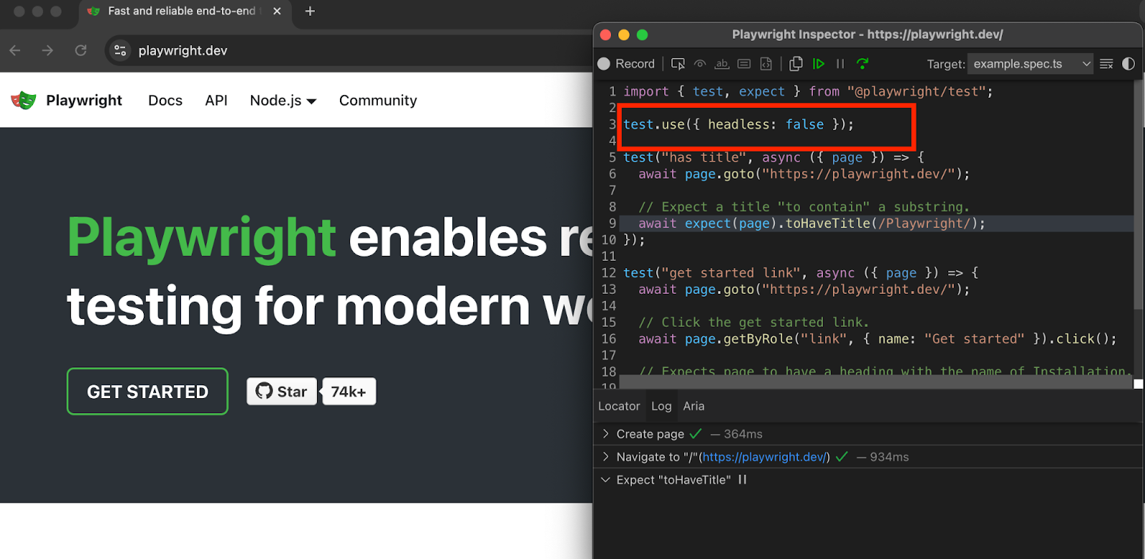Image resolution: width=1145 pixels, height=559 pixels.
Task: Open site information icon in address bar
Action: [120, 50]
